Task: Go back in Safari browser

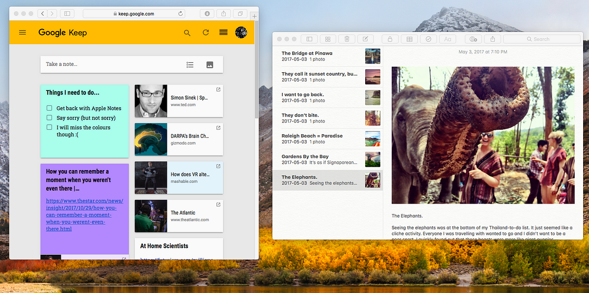Action: pos(42,14)
